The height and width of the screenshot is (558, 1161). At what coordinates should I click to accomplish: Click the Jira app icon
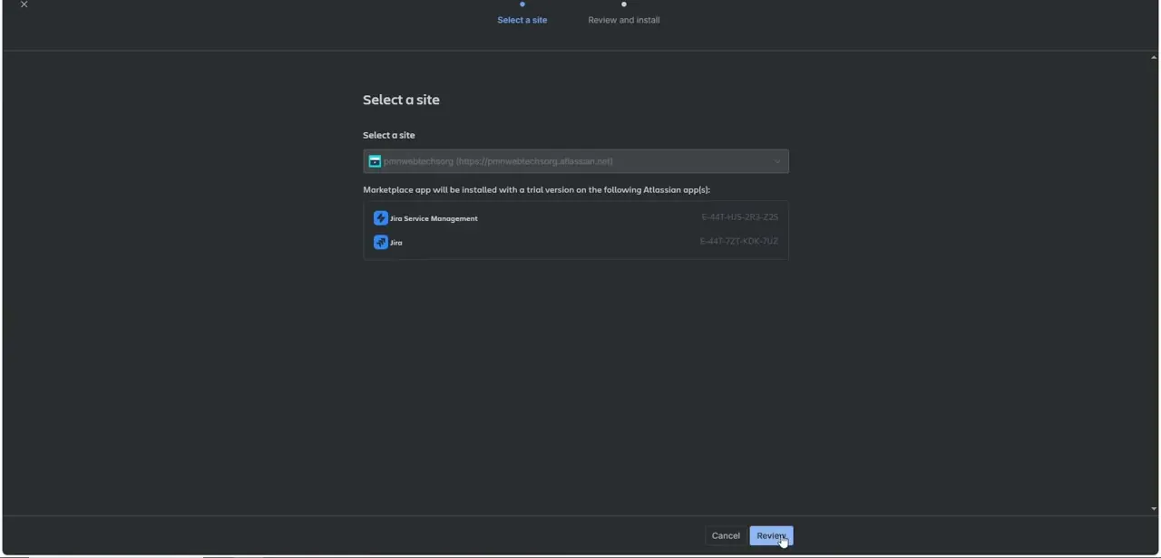381,242
